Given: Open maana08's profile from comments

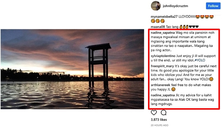Looking at the screenshot, I should pos(158,26).
